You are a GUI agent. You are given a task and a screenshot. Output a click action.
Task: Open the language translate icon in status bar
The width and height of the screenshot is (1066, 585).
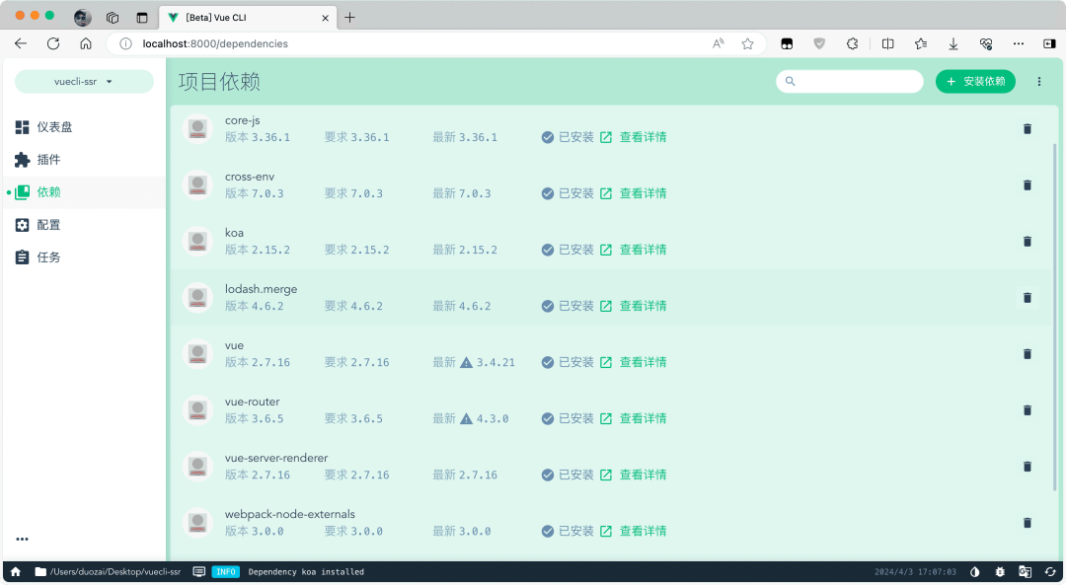pyautogui.click(x=1025, y=572)
